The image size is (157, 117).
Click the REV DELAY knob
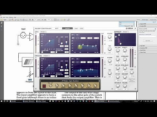118,86
